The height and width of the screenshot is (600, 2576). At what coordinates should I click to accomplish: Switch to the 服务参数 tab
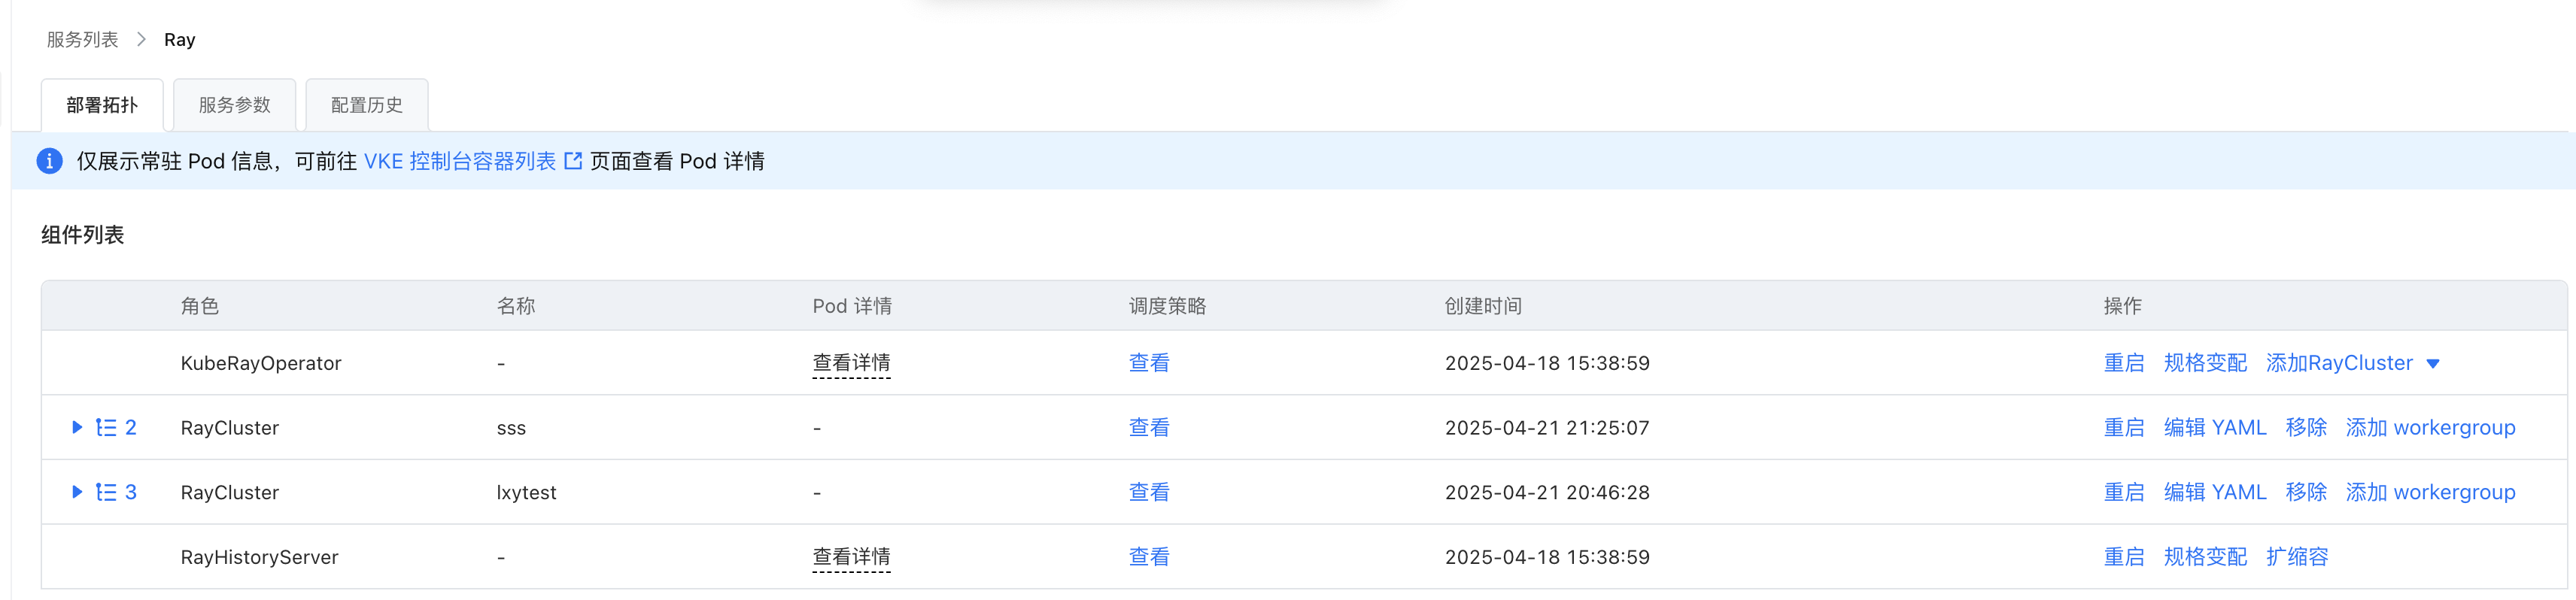(x=234, y=105)
